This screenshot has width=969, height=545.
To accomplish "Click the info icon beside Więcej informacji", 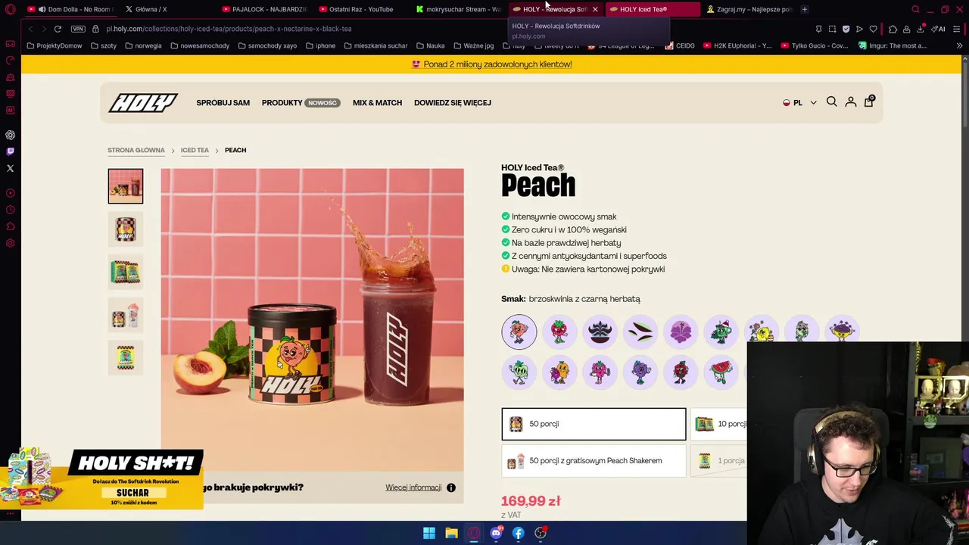I will pos(451,487).
